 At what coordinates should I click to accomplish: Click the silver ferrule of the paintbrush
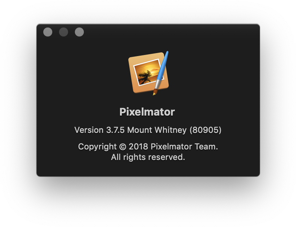pyautogui.click(x=158, y=84)
